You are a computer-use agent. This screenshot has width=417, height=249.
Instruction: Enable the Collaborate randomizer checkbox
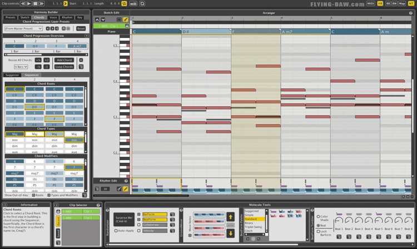[x=139, y=225]
